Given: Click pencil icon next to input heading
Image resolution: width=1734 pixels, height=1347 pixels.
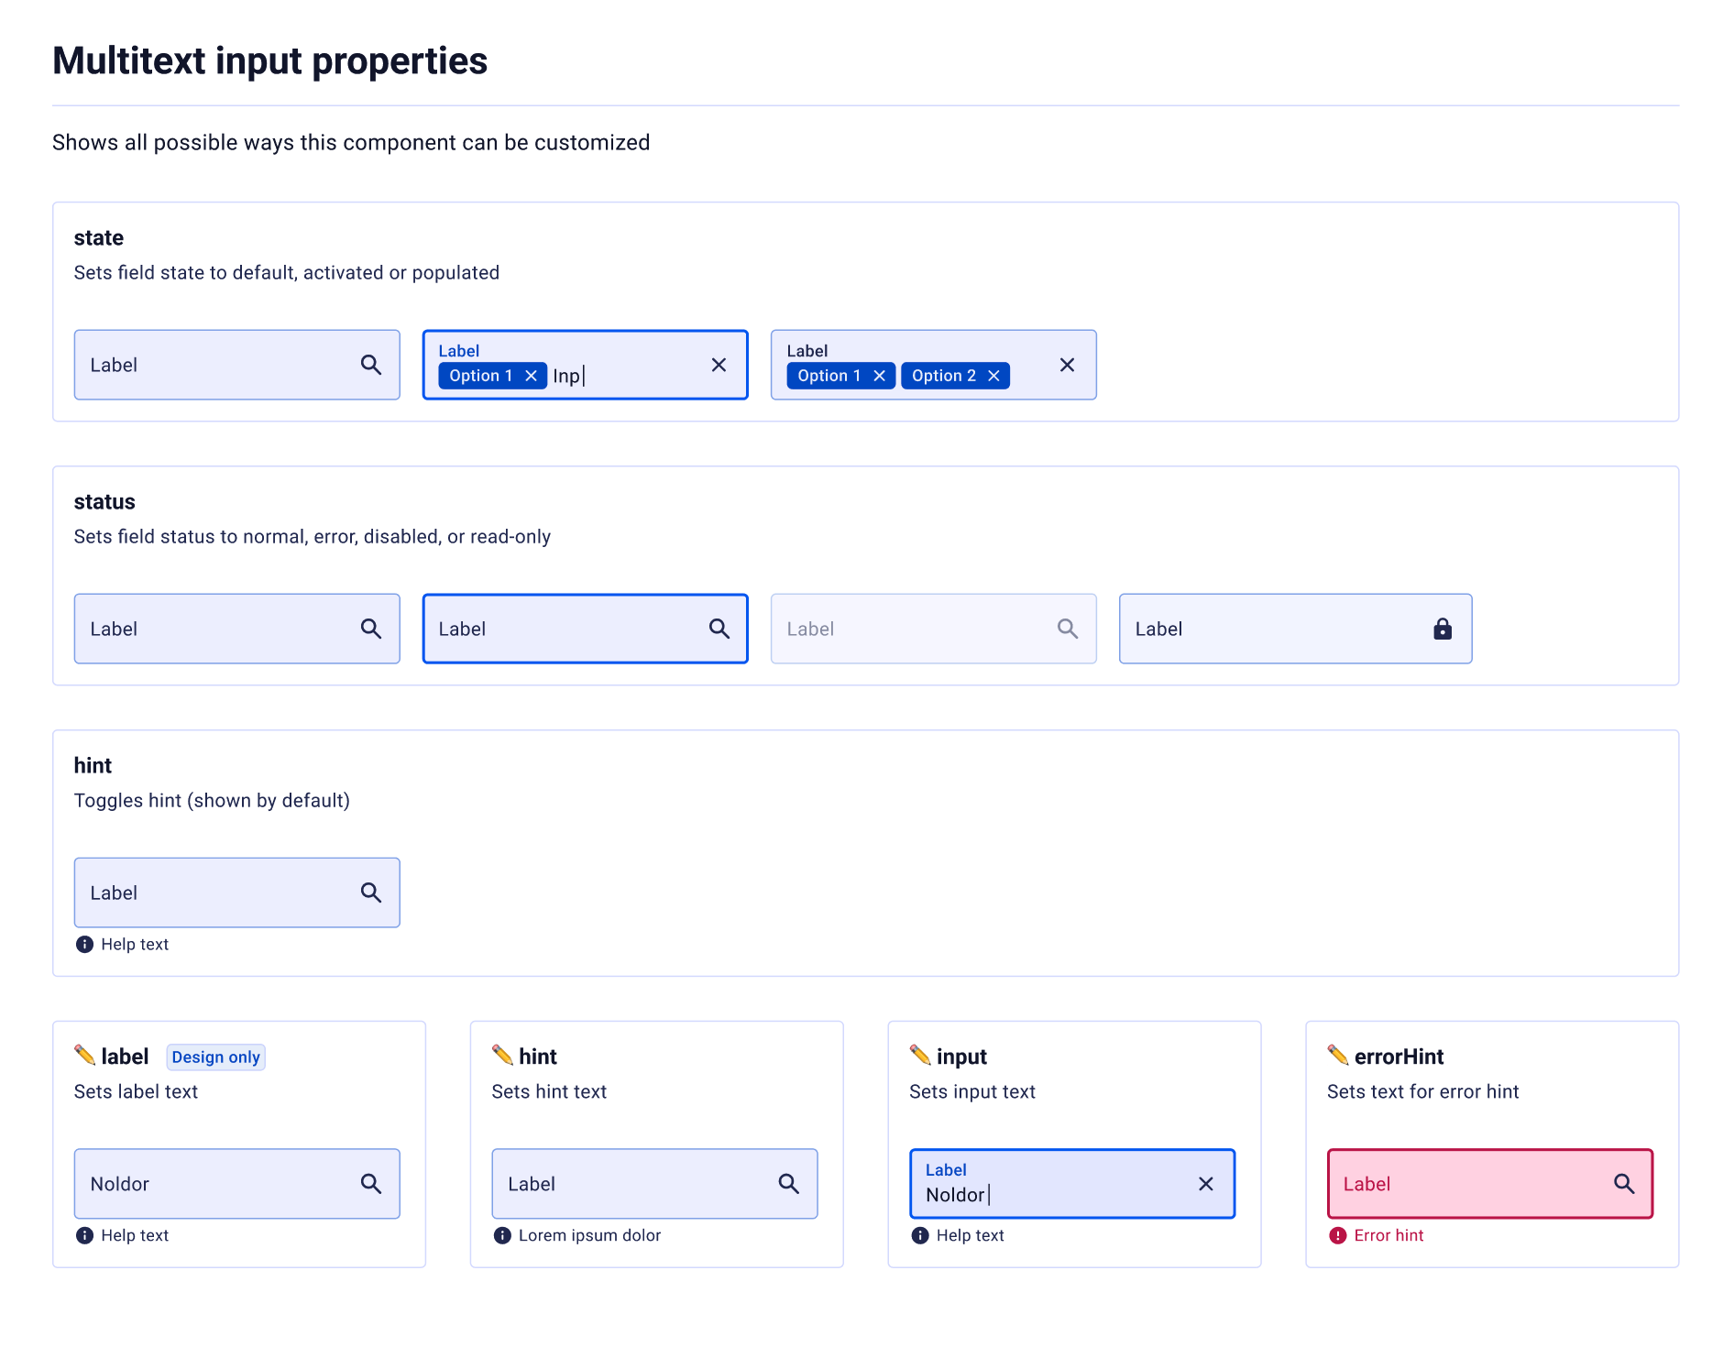Looking at the screenshot, I should coord(920,1056).
